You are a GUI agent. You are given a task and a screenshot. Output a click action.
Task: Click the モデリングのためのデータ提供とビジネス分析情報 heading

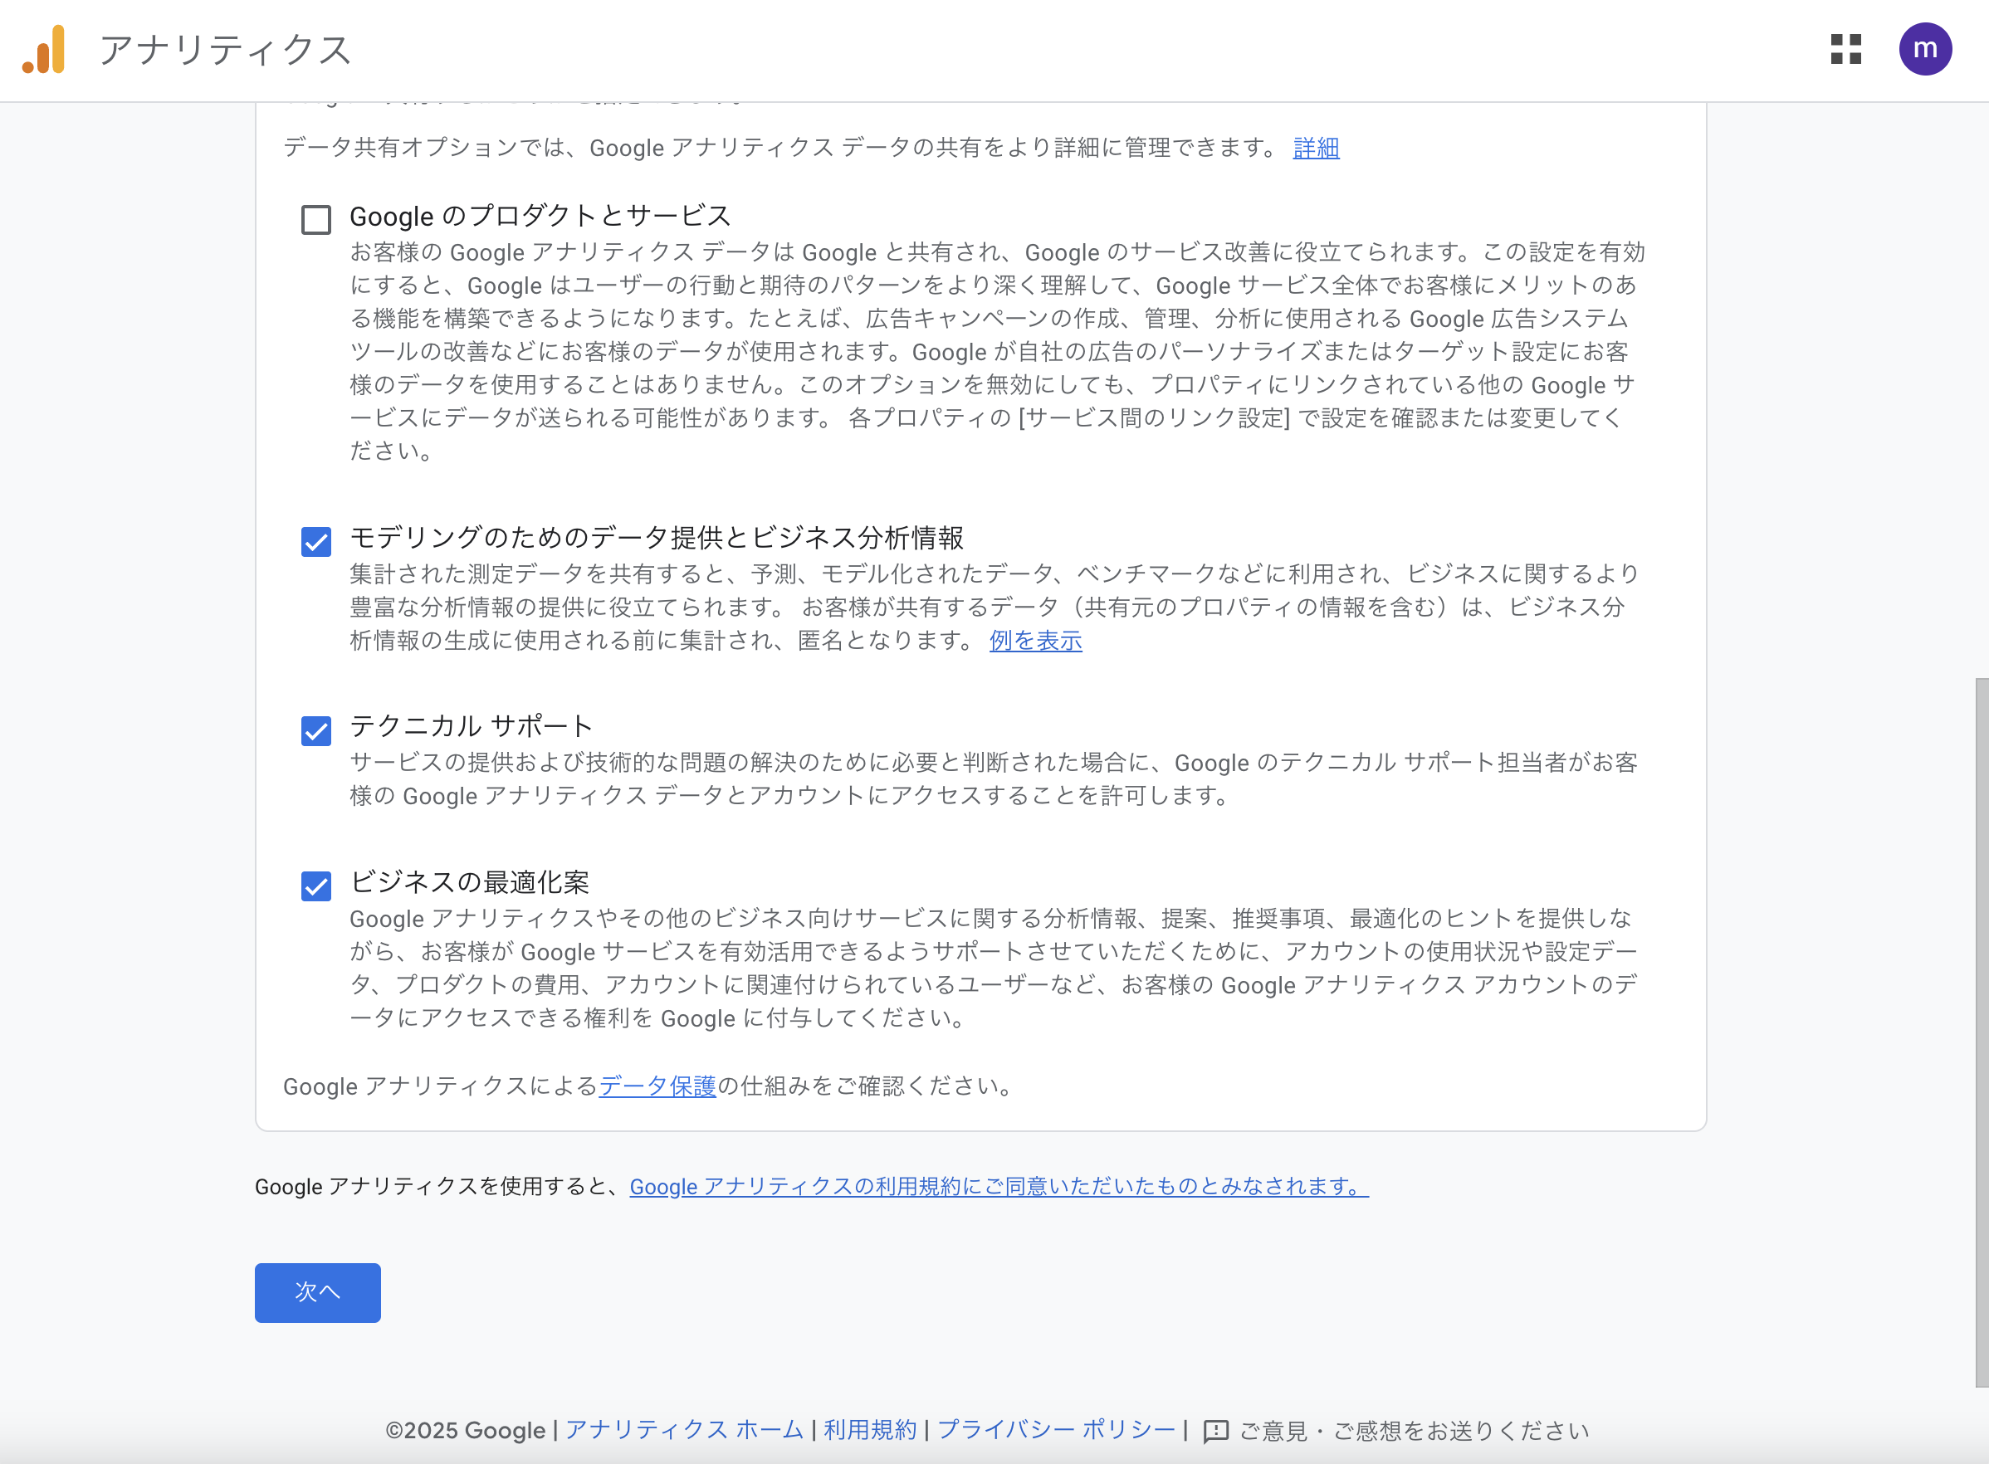tap(657, 537)
